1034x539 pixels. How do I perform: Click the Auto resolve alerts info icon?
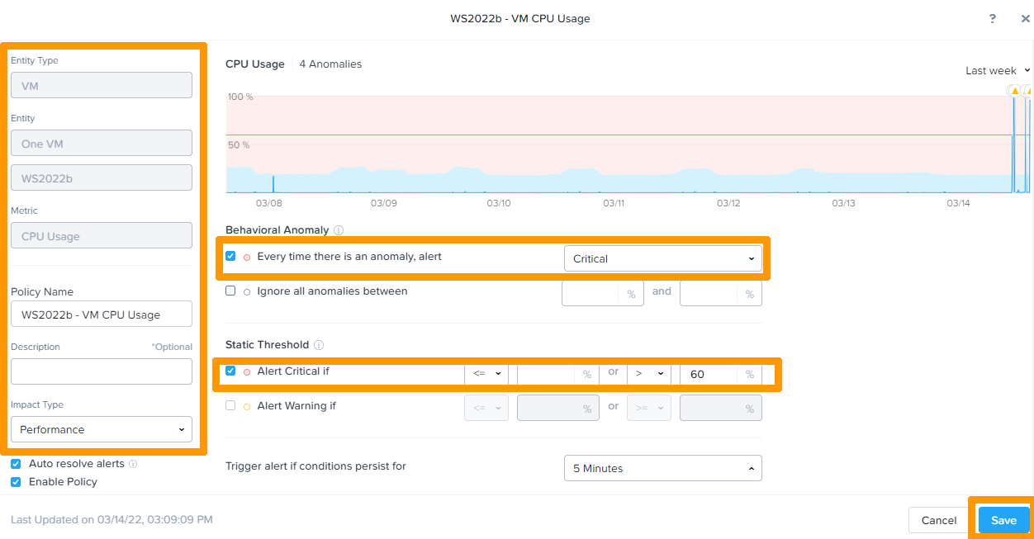tap(134, 464)
